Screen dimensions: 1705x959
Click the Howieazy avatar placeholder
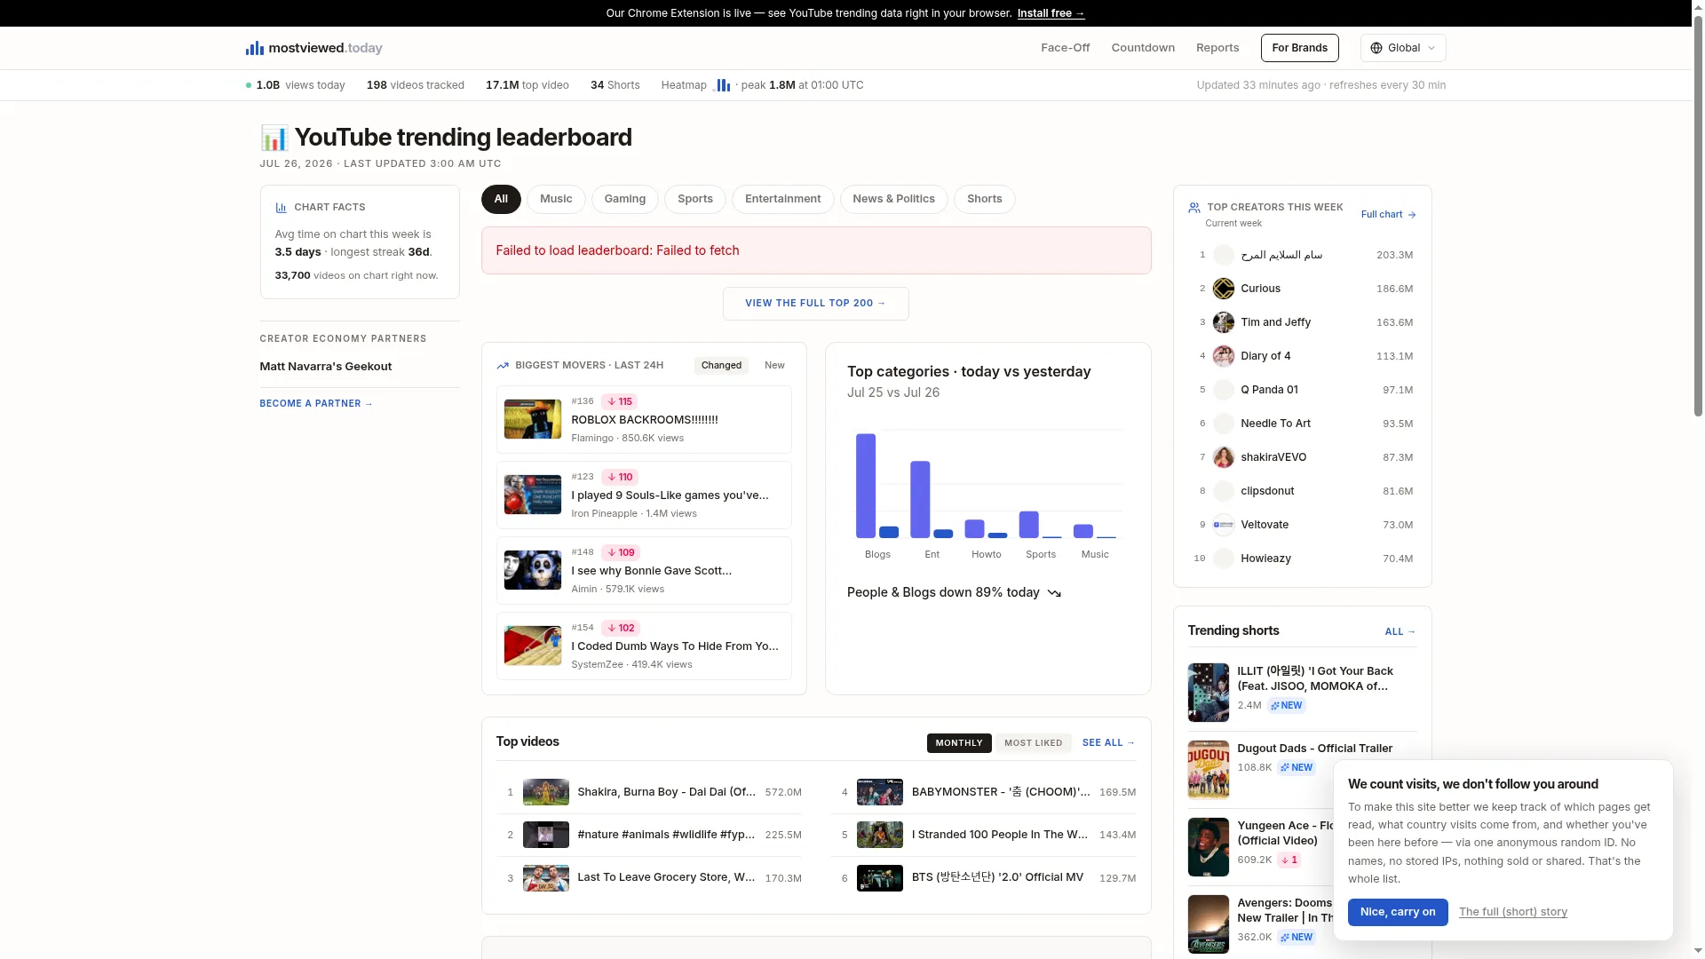coord(1224,559)
